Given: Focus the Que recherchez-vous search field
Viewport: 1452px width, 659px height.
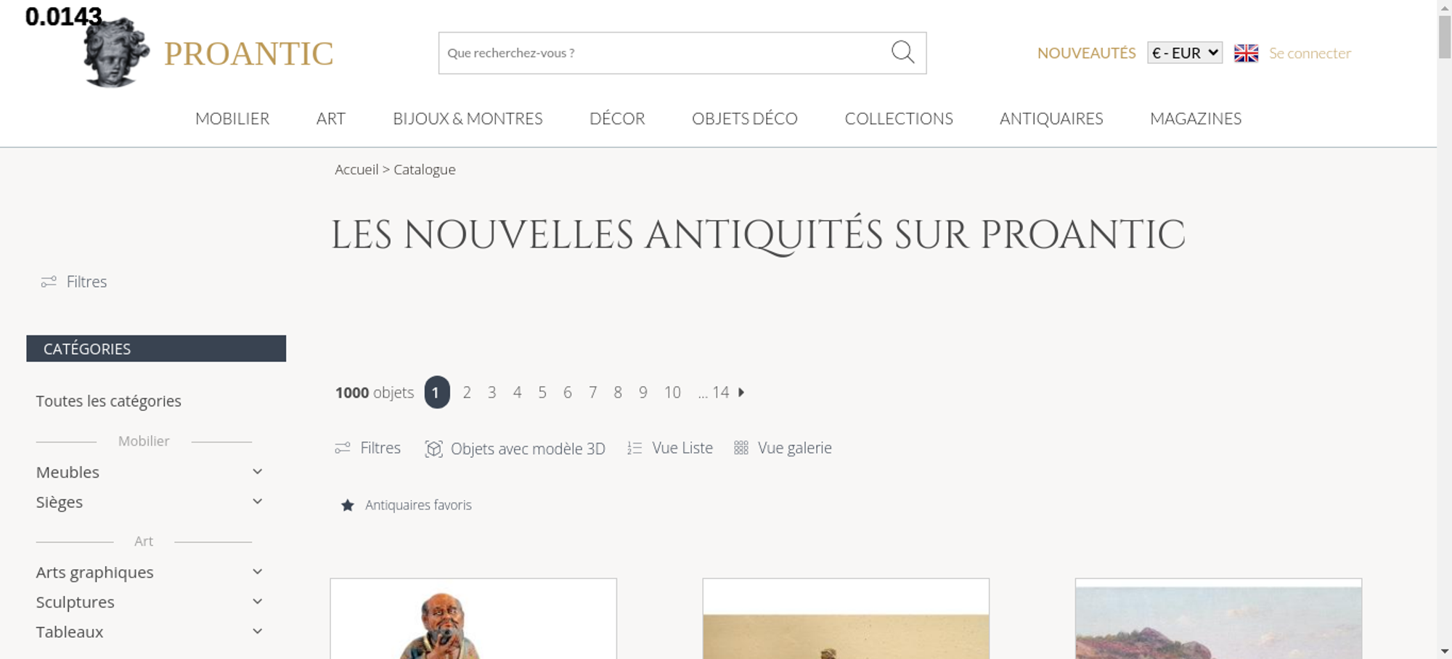Looking at the screenshot, I should point(664,53).
